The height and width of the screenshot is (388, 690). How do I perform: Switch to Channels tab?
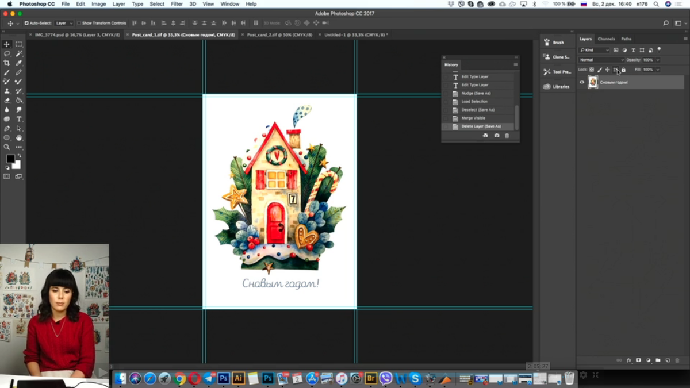pos(606,39)
